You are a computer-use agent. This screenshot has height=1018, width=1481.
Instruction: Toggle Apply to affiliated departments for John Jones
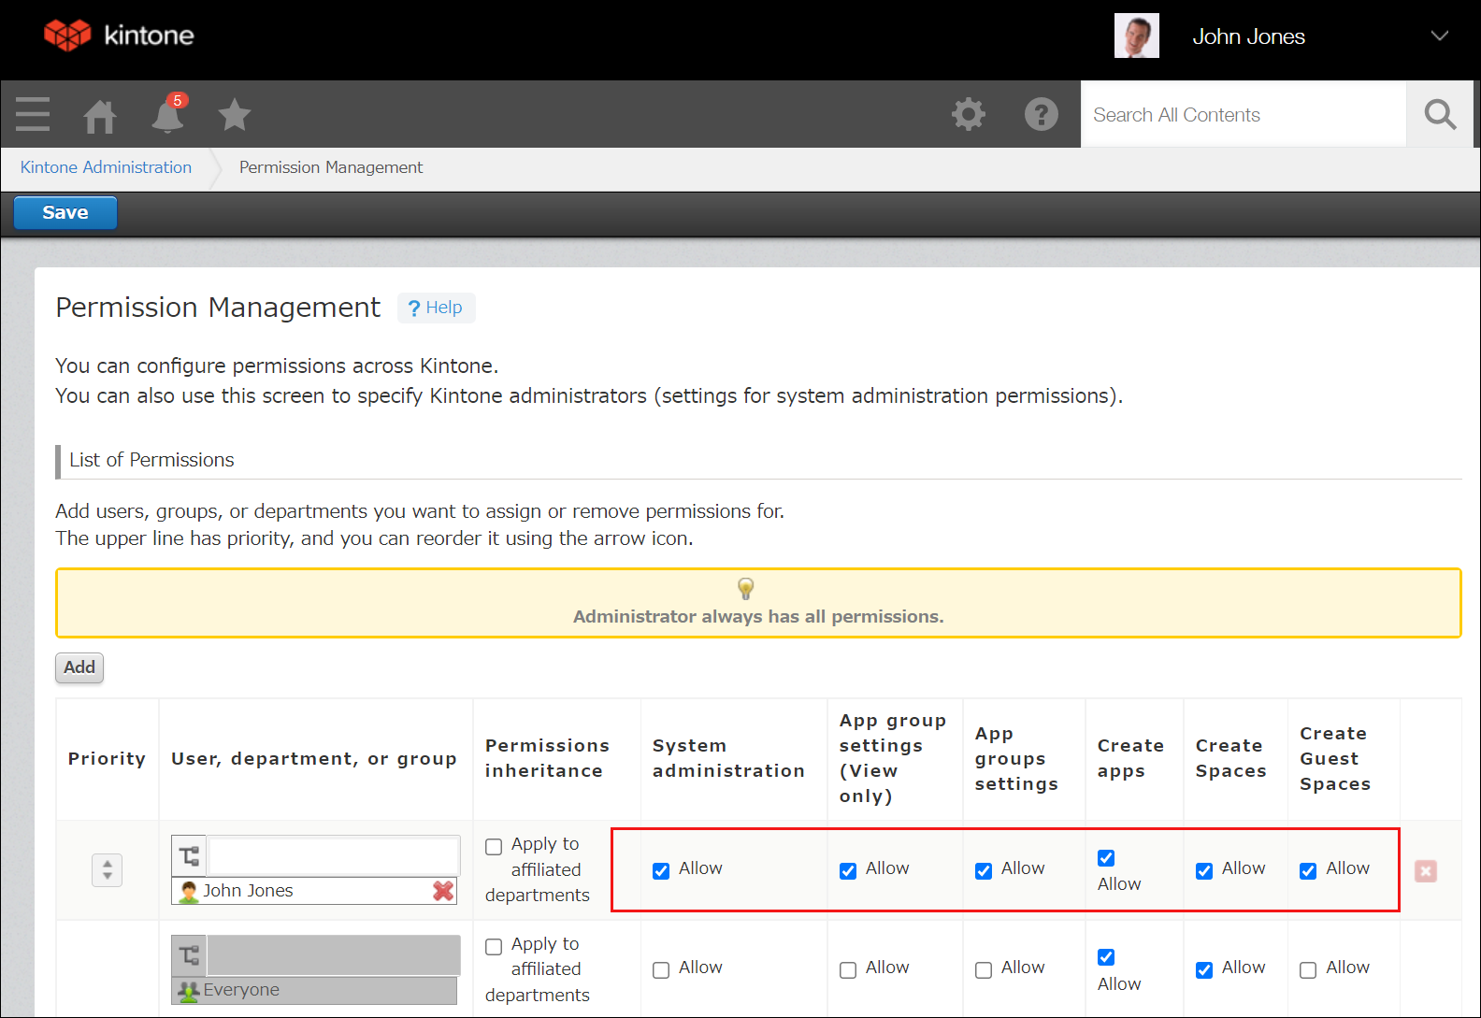(x=494, y=847)
